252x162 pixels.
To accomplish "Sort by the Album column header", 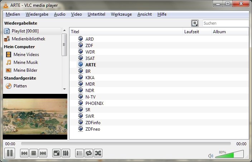I will pyautogui.click(x=230, y=32).
